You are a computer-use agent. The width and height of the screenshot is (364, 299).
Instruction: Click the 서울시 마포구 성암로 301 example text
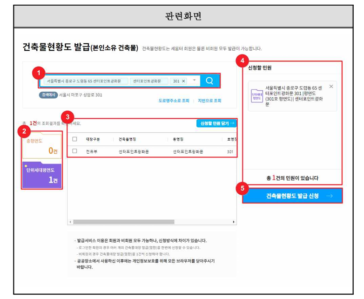tap(81, 95)
